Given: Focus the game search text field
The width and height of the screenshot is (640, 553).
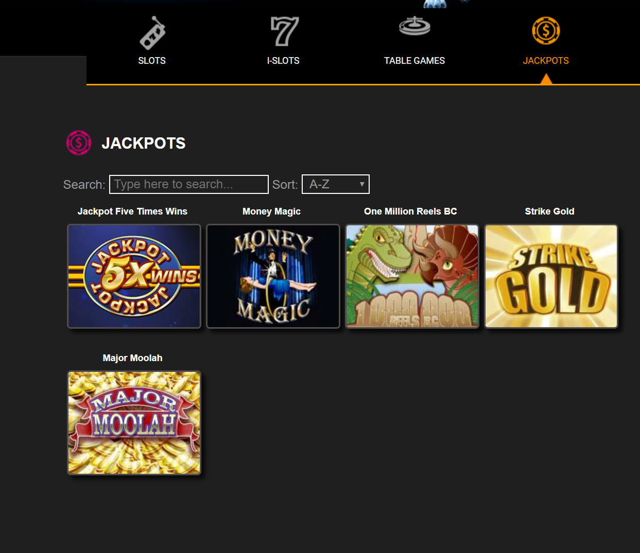Looking at the screenshot, I should click(x=188, y=184).
